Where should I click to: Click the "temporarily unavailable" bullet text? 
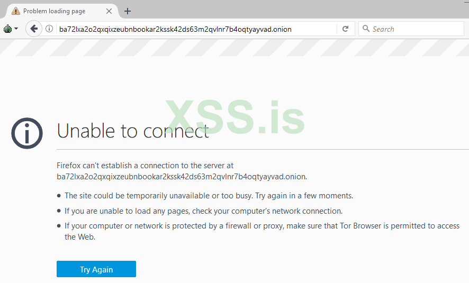point(209,196)
